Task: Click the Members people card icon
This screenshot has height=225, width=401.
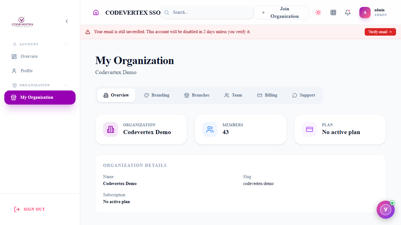Action: (210, 129)
